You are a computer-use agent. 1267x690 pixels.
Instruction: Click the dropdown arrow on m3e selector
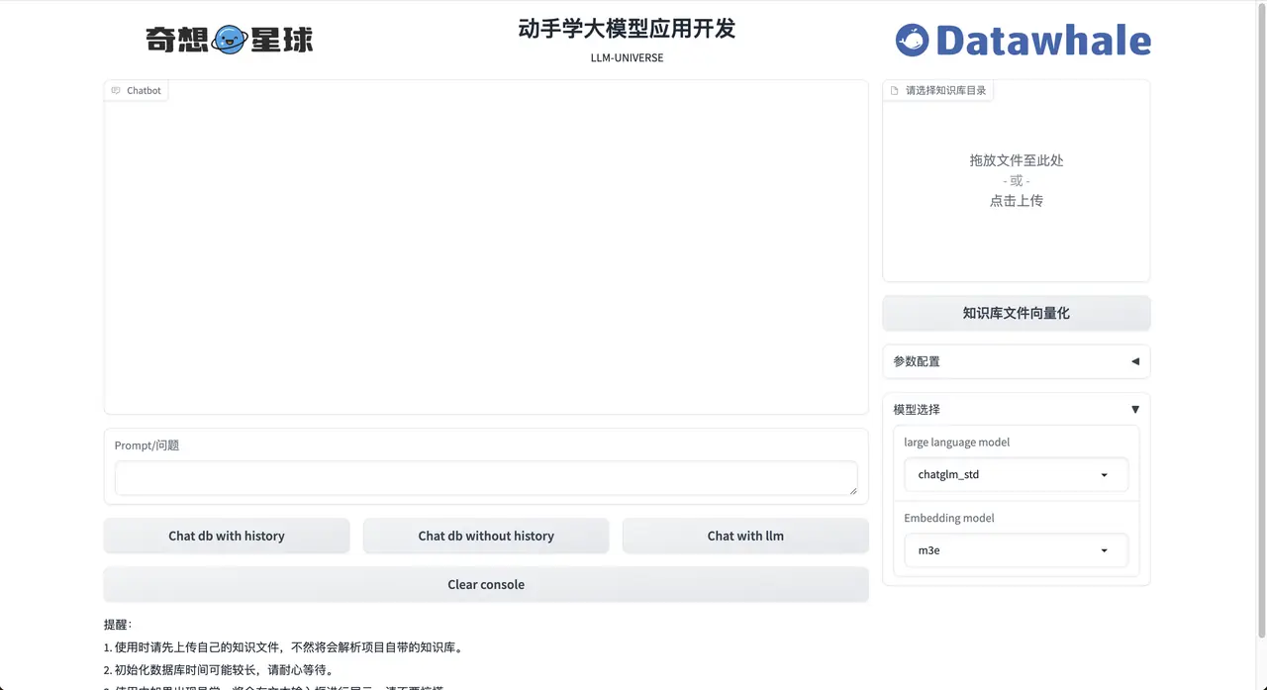click(1103, 550)
